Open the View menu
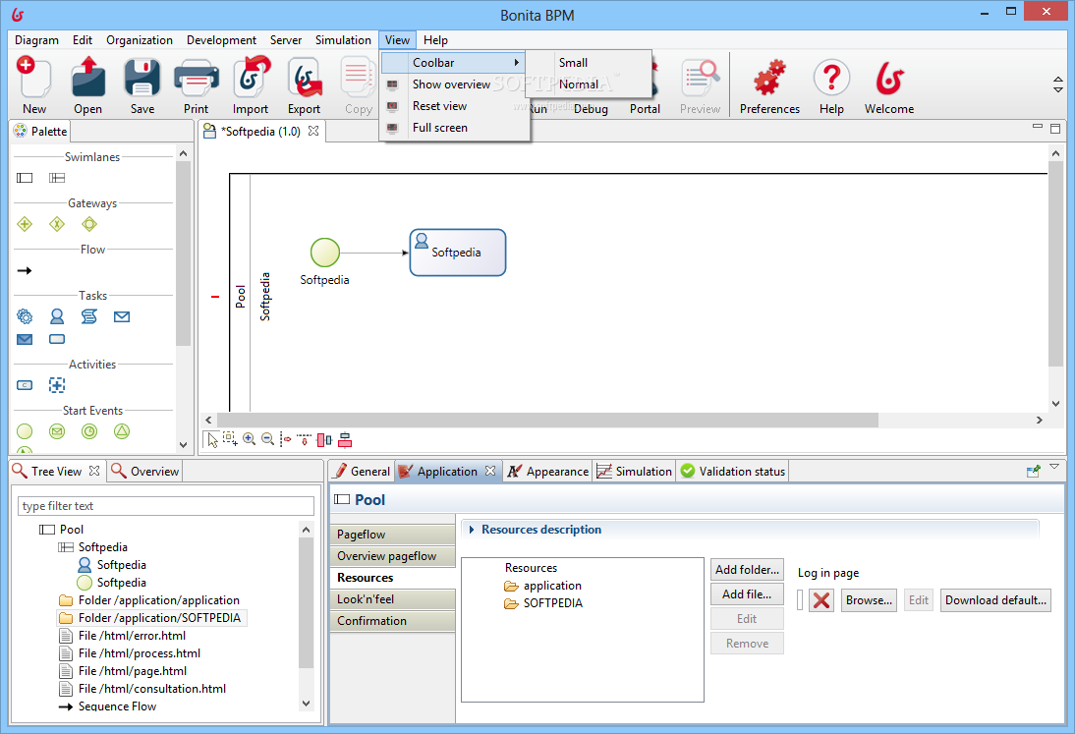The height and width of the screenshot is (734, 1075). tap(397, 39)
